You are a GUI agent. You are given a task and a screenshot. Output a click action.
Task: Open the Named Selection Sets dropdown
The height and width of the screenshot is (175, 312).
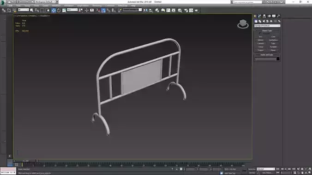click(132, 10)
